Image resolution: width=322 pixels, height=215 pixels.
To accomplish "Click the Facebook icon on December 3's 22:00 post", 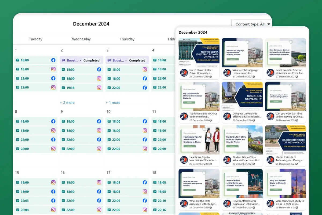I will tap(145, 88).
